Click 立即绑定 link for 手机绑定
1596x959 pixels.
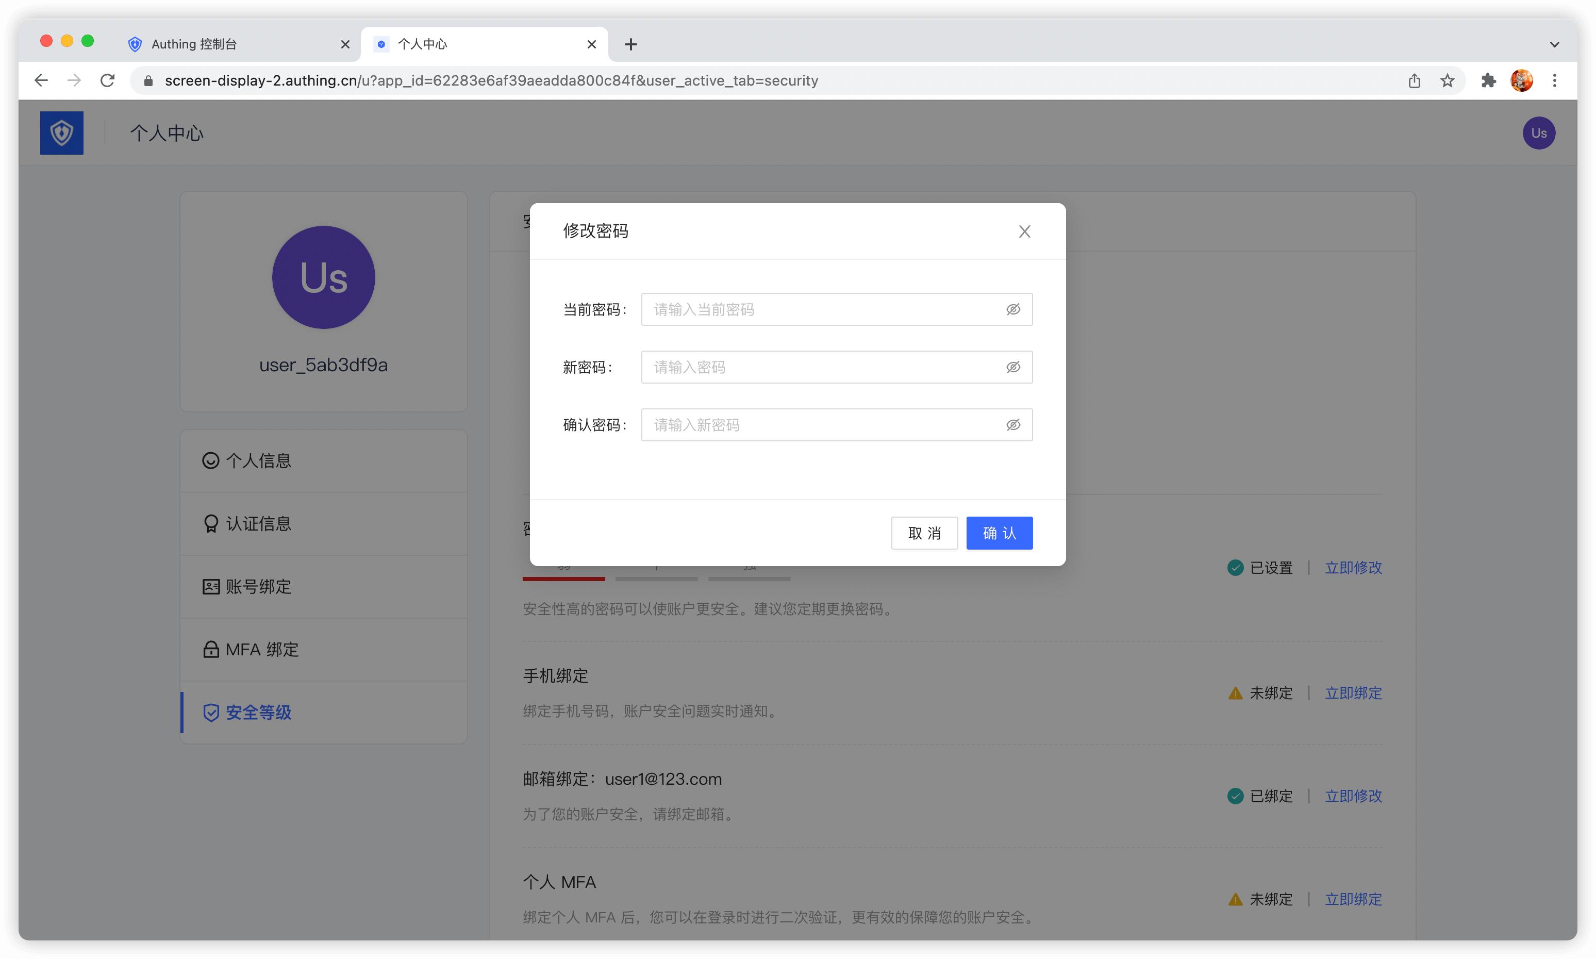click(x=1353, y=693)
